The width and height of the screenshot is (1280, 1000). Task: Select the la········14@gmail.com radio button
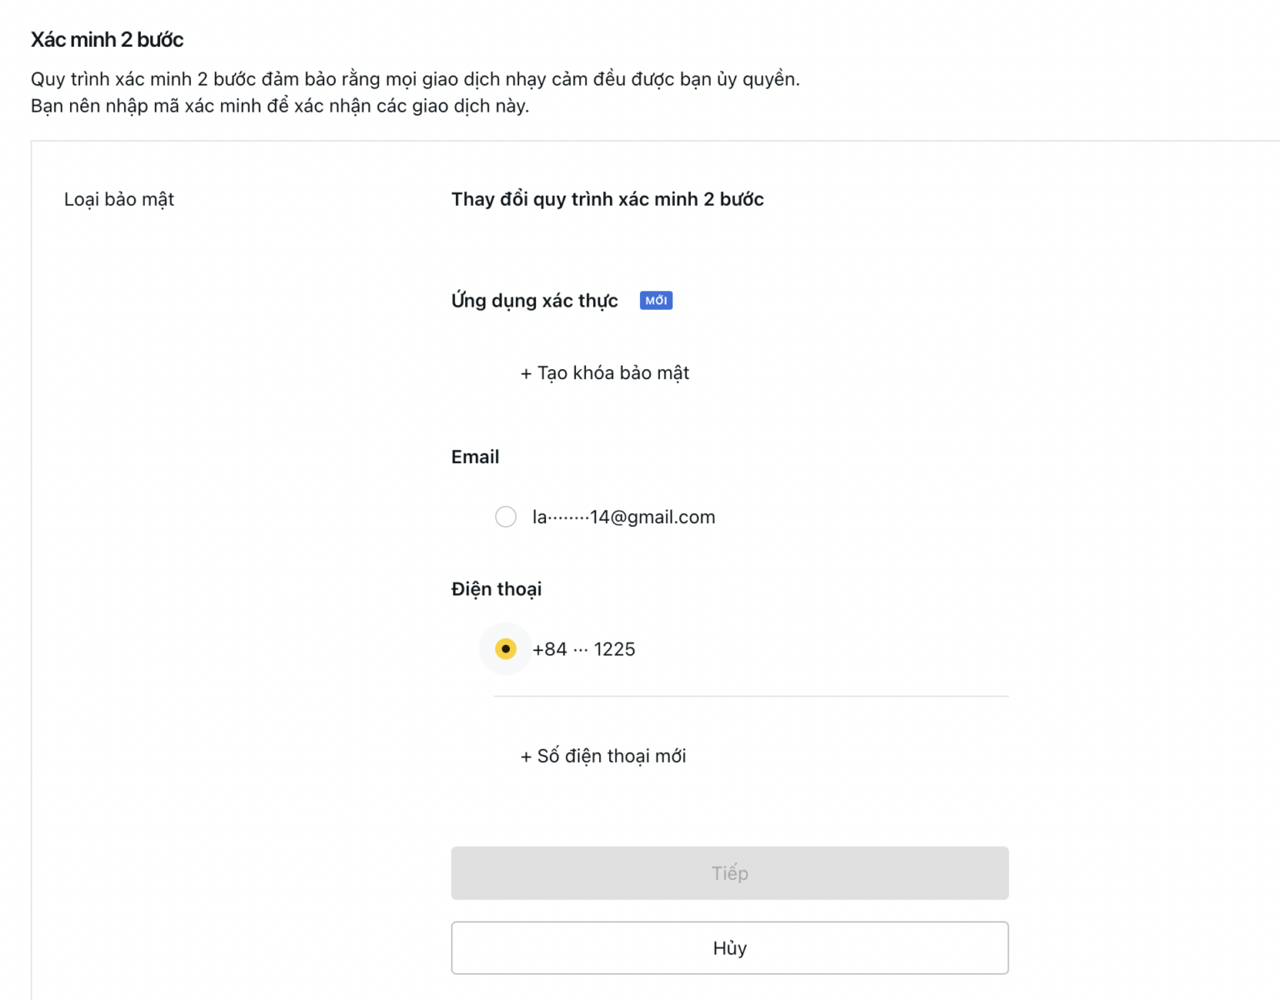pos(506,517)
